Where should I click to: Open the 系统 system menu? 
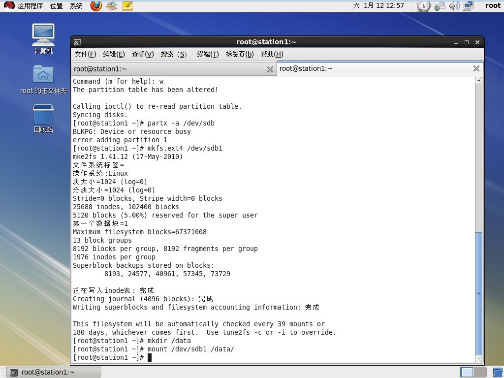76,6
